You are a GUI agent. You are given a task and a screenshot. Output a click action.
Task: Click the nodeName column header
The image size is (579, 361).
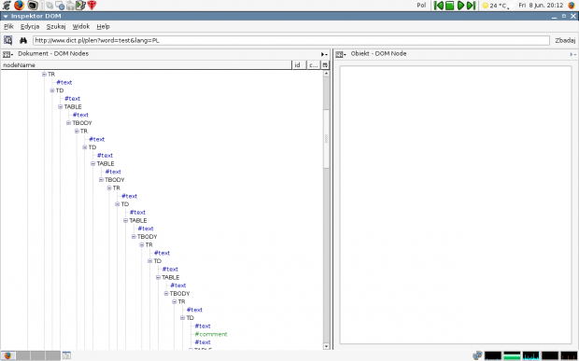(x=146, y=65)
